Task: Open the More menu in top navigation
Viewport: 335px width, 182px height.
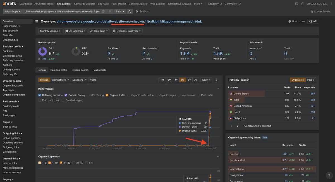Action: 198,4
